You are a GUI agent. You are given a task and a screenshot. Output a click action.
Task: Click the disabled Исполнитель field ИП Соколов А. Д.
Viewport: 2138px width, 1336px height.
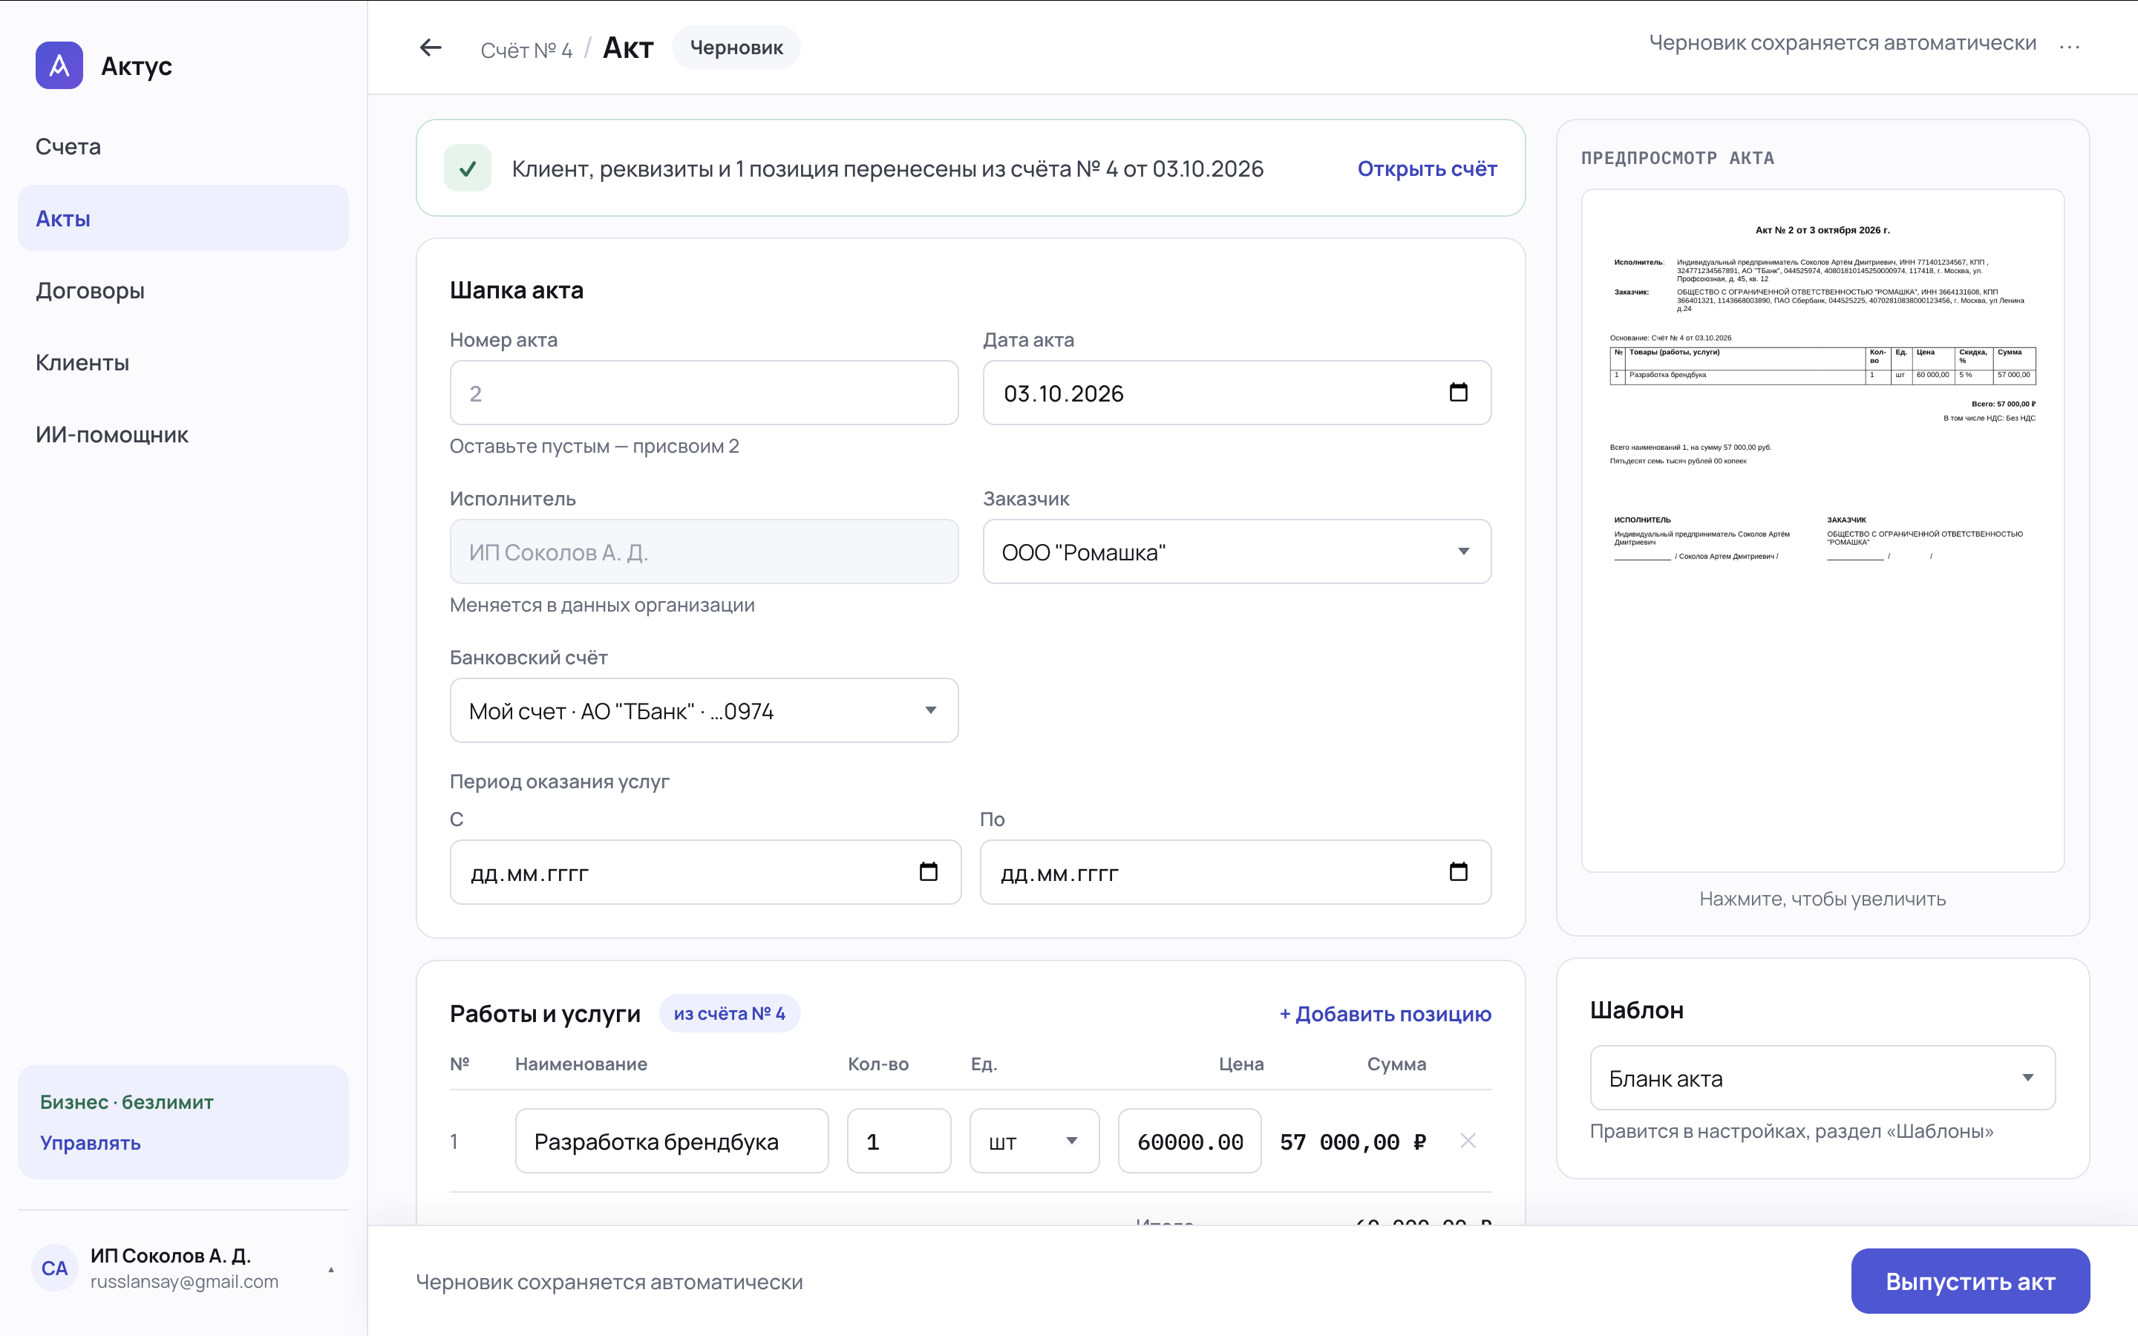click(704, 551)
